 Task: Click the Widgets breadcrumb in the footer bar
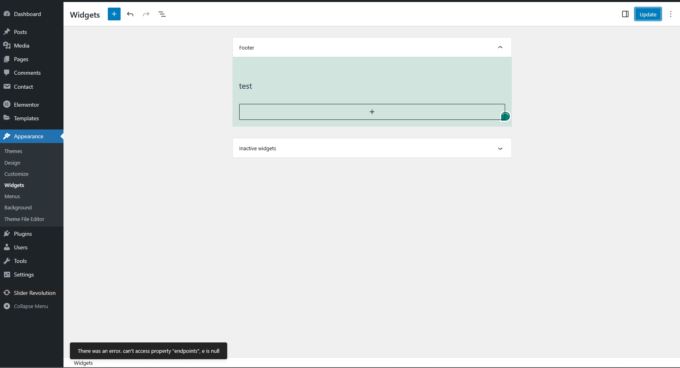83,363
